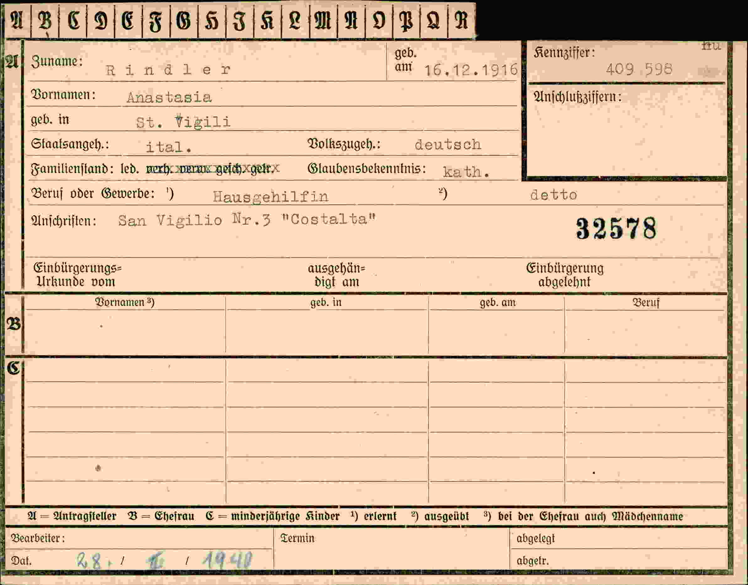Image resolution: width=748 pixels, height=585 pixels.
Task: Click the "Bearbeiter:" label
Action: pyautogui.click(x=38, y=538)
